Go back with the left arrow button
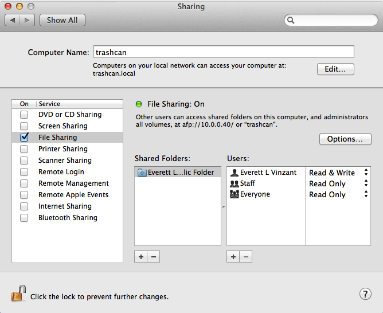The width and height of the screenshot is (383, 313). (x=14, y=20)
